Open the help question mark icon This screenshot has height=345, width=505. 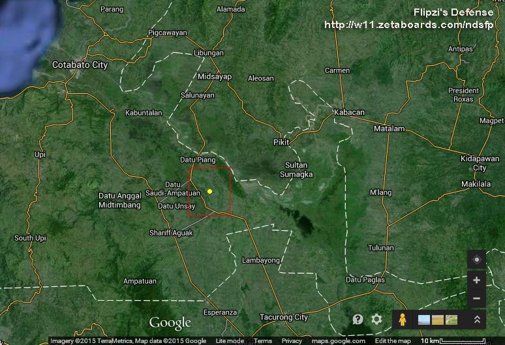tap(358, 319)
